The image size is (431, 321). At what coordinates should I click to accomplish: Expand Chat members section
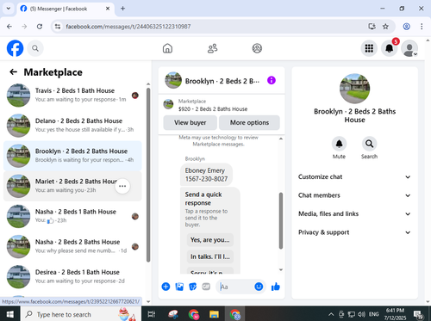354,195
